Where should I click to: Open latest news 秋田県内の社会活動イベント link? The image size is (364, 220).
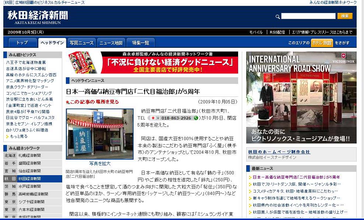tap(298, 205)
